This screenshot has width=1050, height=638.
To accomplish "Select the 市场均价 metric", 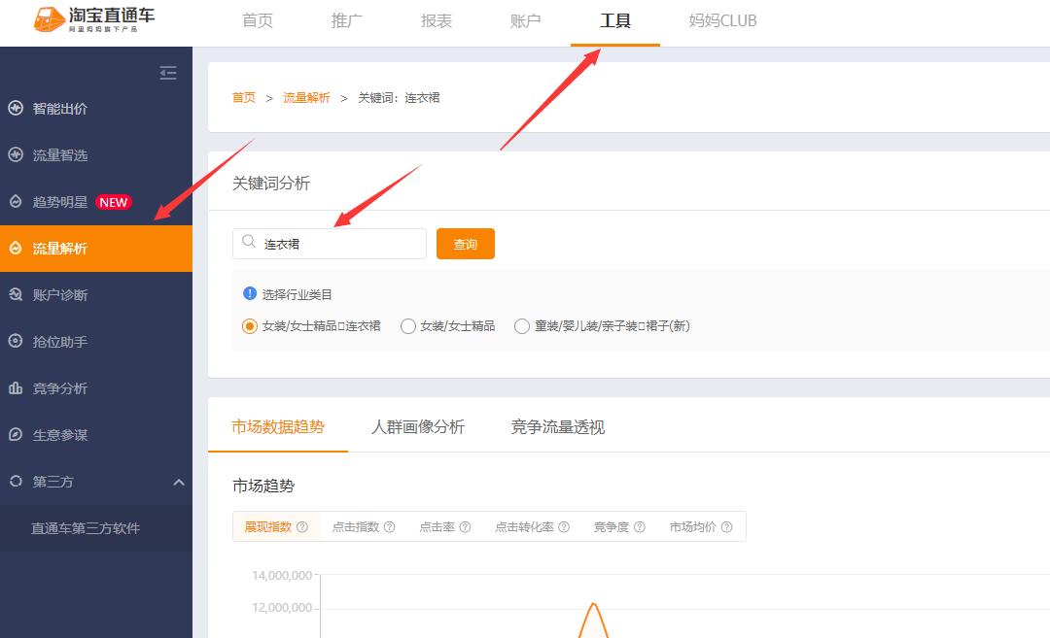I will tap(693, 526).
